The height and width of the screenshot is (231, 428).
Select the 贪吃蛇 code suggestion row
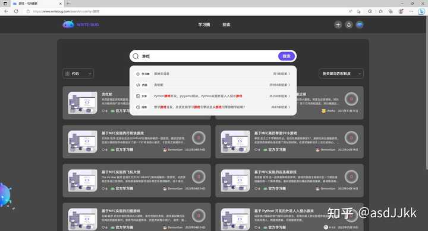click(x=213, y=85)
